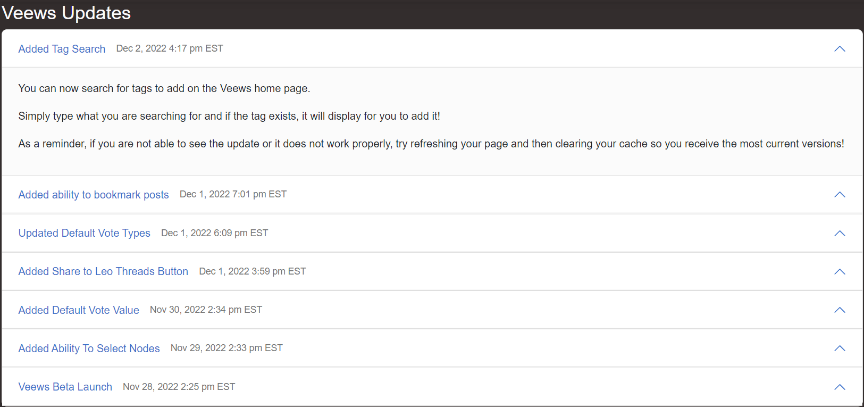The width and height of the screenshot is (864, 407).
Task: Expand the Select Nodes entry chevron
Action: point(840,348)
